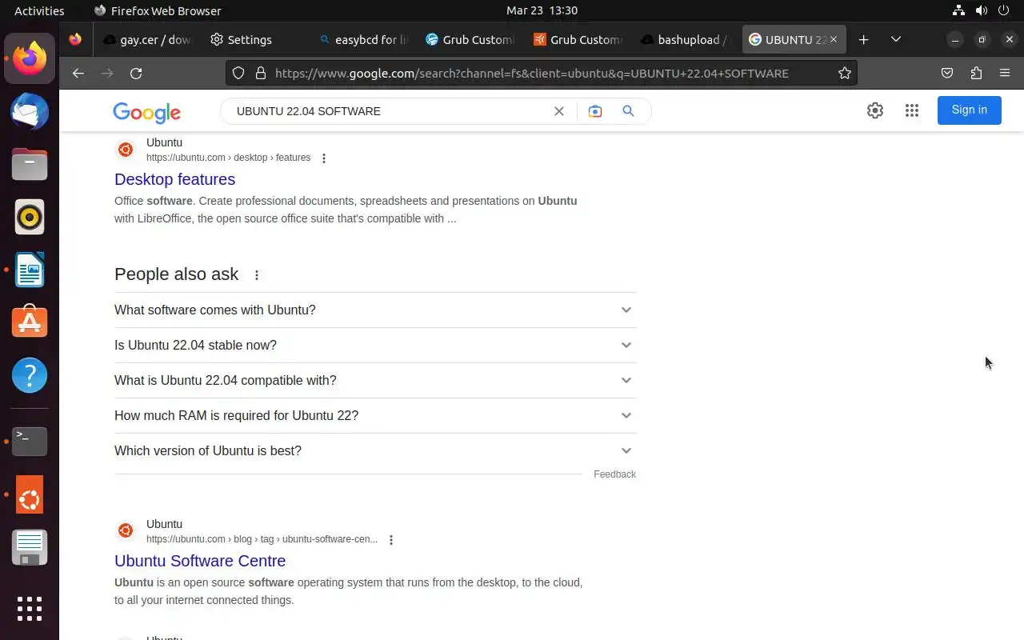
Task: Open About for People also ask
Action: 257,275
